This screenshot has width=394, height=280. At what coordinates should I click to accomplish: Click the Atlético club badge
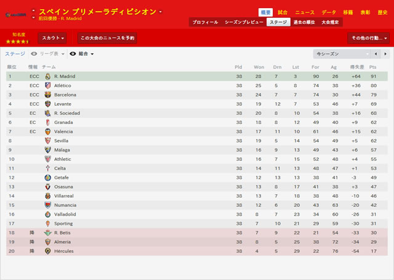[x=48, y=85]
